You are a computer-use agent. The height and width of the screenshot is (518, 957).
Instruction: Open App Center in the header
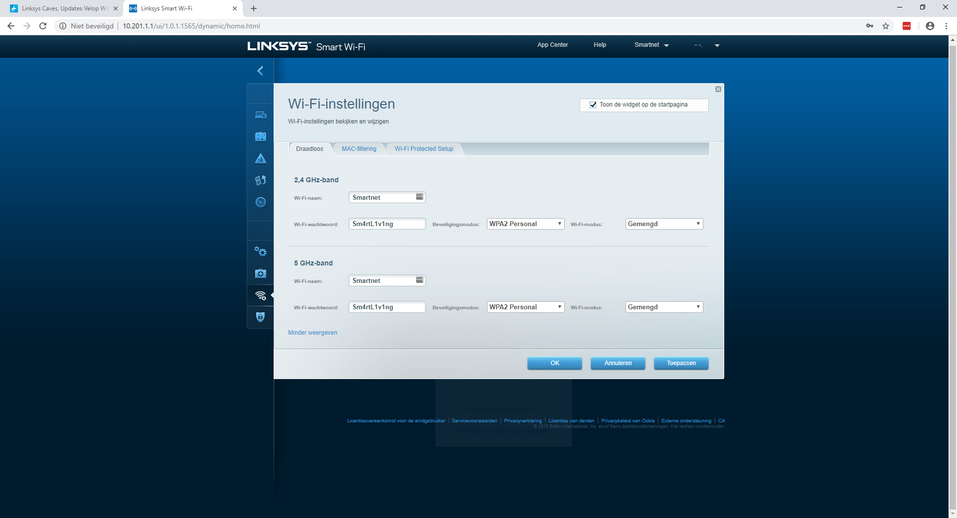[553, 45]
